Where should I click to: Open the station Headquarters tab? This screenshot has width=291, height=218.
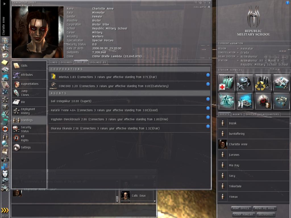[269, 114]
